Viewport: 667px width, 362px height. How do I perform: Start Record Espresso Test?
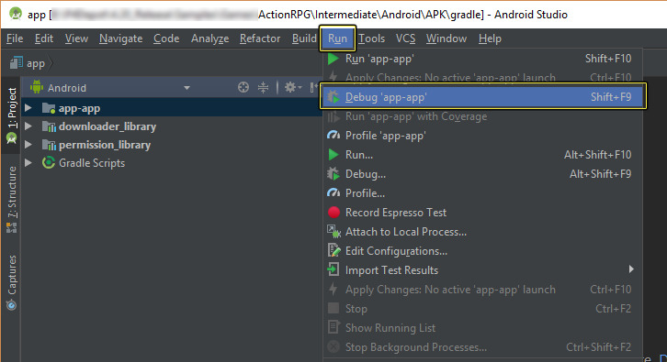[482, 213]
